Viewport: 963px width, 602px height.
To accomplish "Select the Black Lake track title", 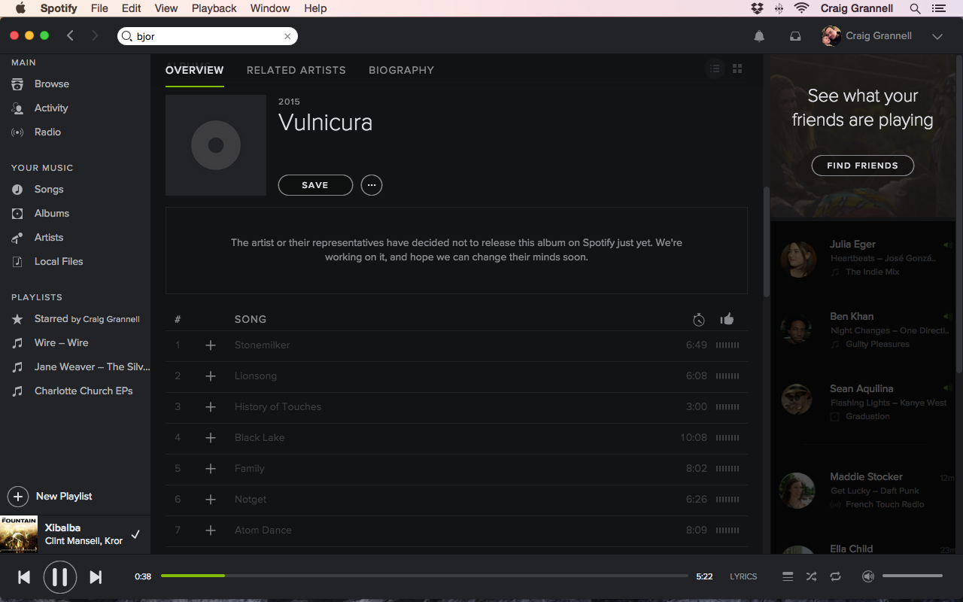I will [x=260, y=438].
